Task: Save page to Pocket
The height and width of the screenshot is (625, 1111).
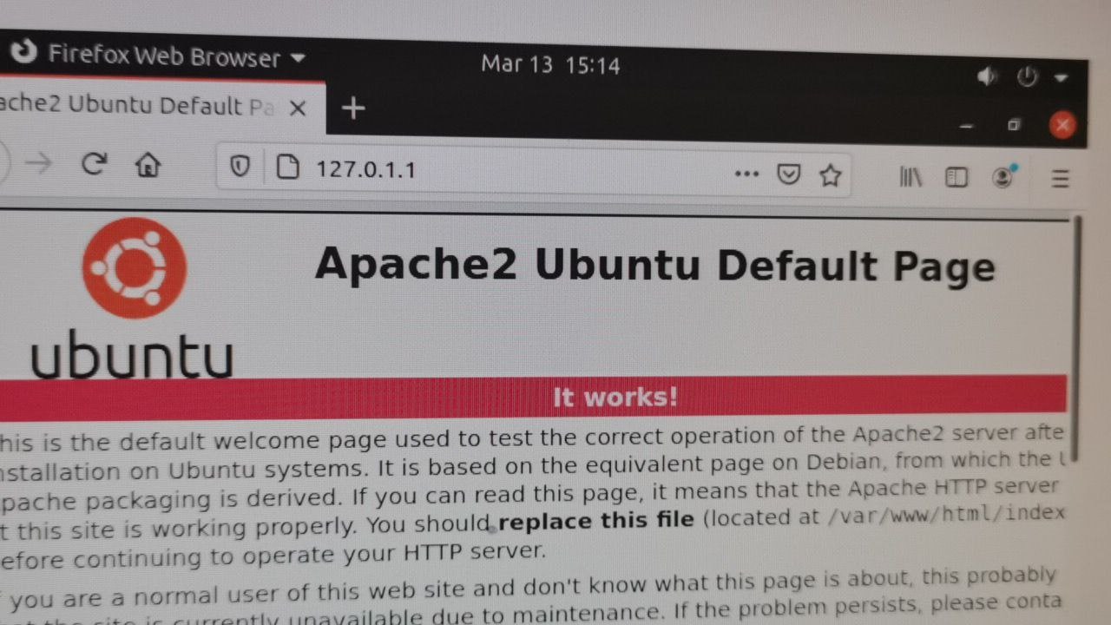Action: click(x=788, y=174)
